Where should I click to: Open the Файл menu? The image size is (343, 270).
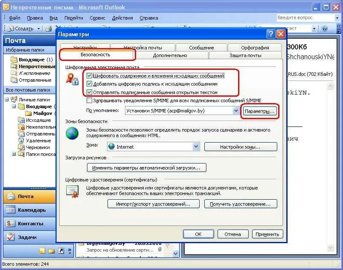(15, 18)
